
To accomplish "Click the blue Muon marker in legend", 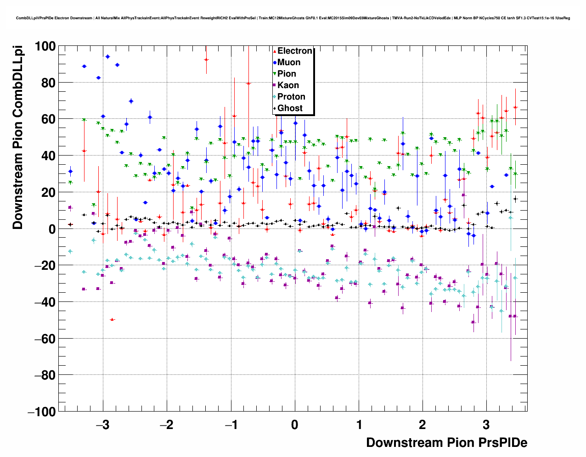I will coord(275,62).
